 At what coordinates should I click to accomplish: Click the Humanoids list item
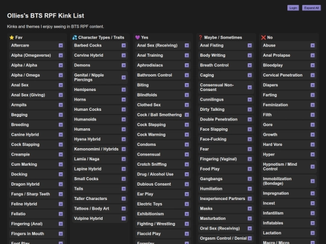click(x=100, y=119)
